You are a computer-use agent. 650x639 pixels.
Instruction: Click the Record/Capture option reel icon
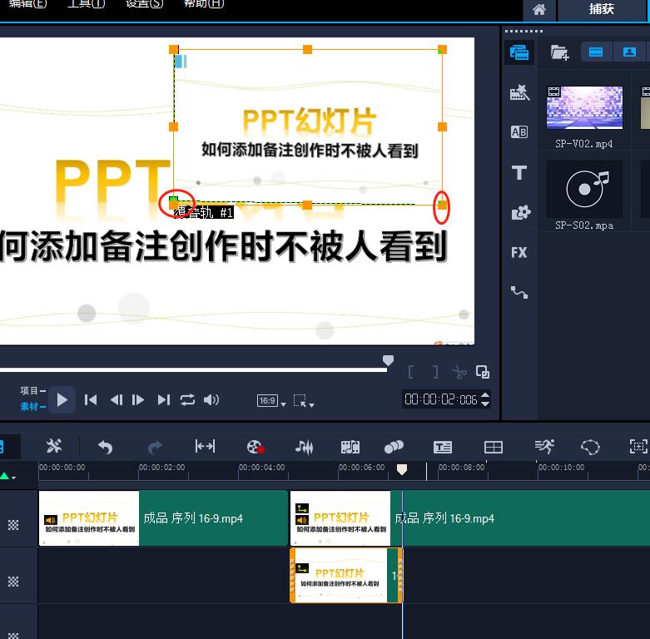tap(256, 447)
